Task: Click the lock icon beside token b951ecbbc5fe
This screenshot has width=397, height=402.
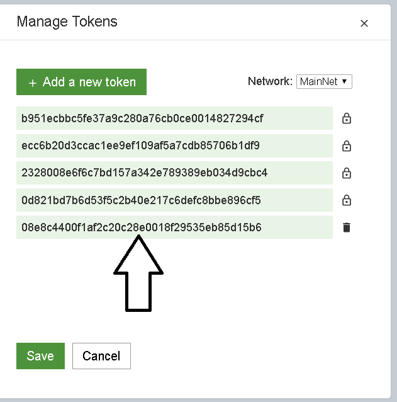Action: click(346, 118)
